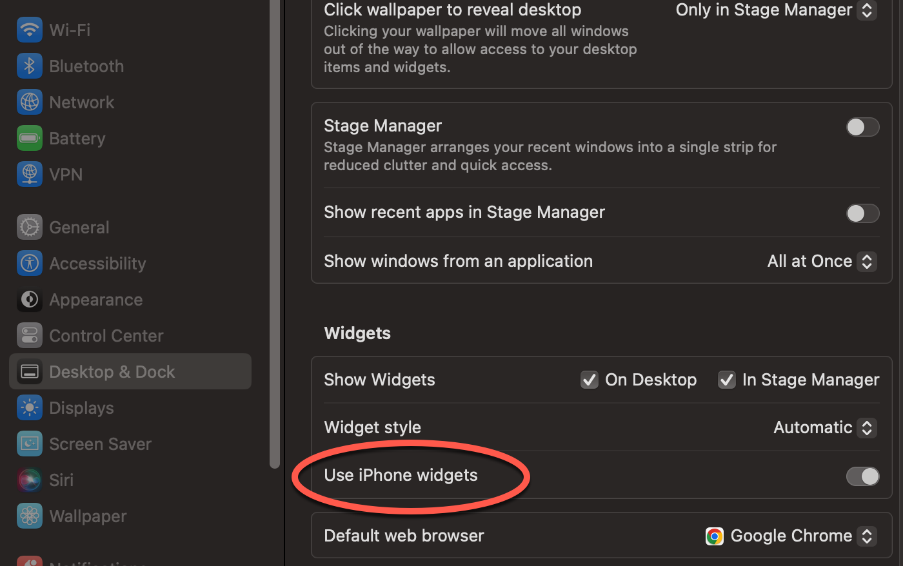Click the Network globe icon
This screenshot has height=566, width=903.
(30, 102)
